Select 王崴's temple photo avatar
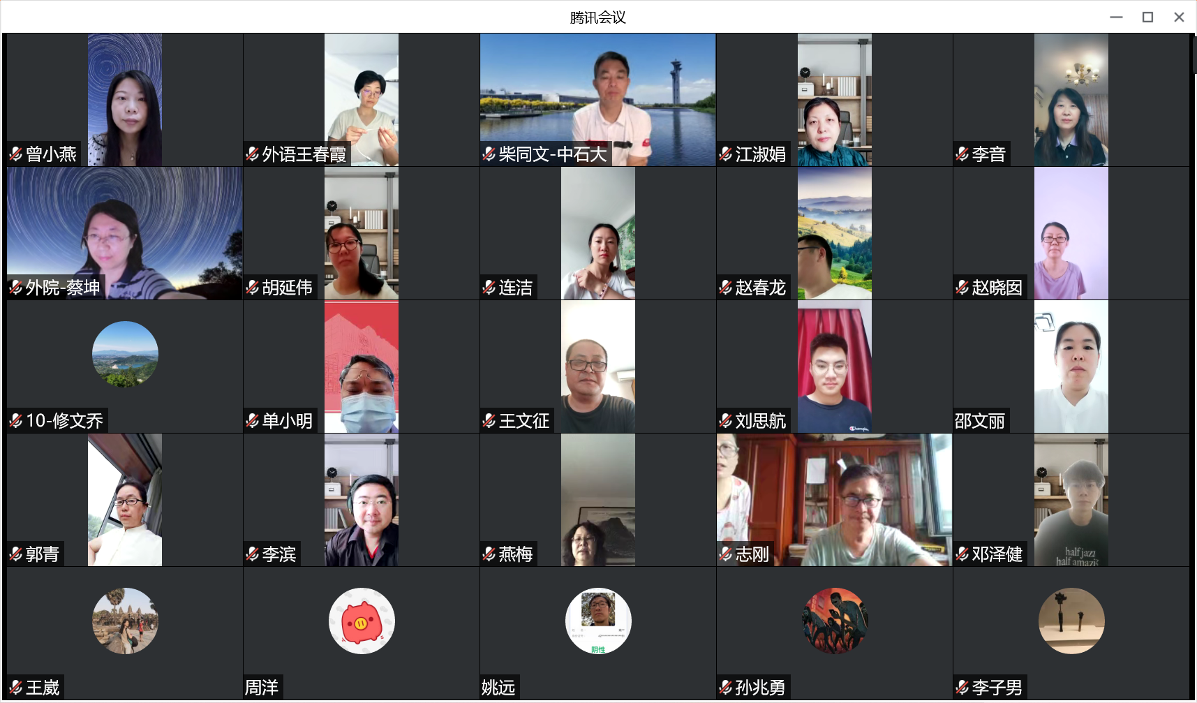 [125, 621]
